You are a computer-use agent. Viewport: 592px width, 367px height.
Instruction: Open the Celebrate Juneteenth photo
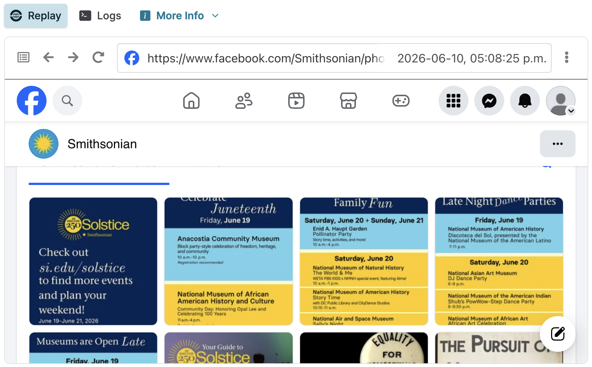point(229,261)
